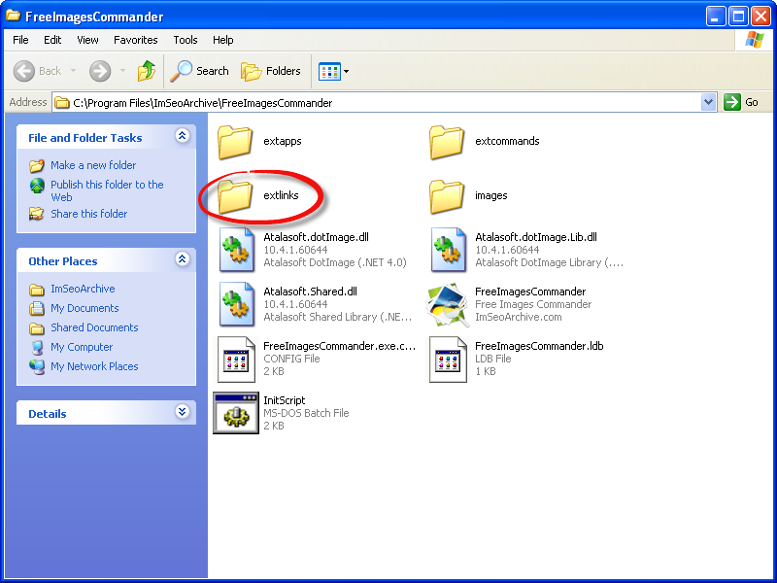The height and width of the screenshot is (583, 777).
Task: Click the My Documents icon
Action: pos(37,308)
